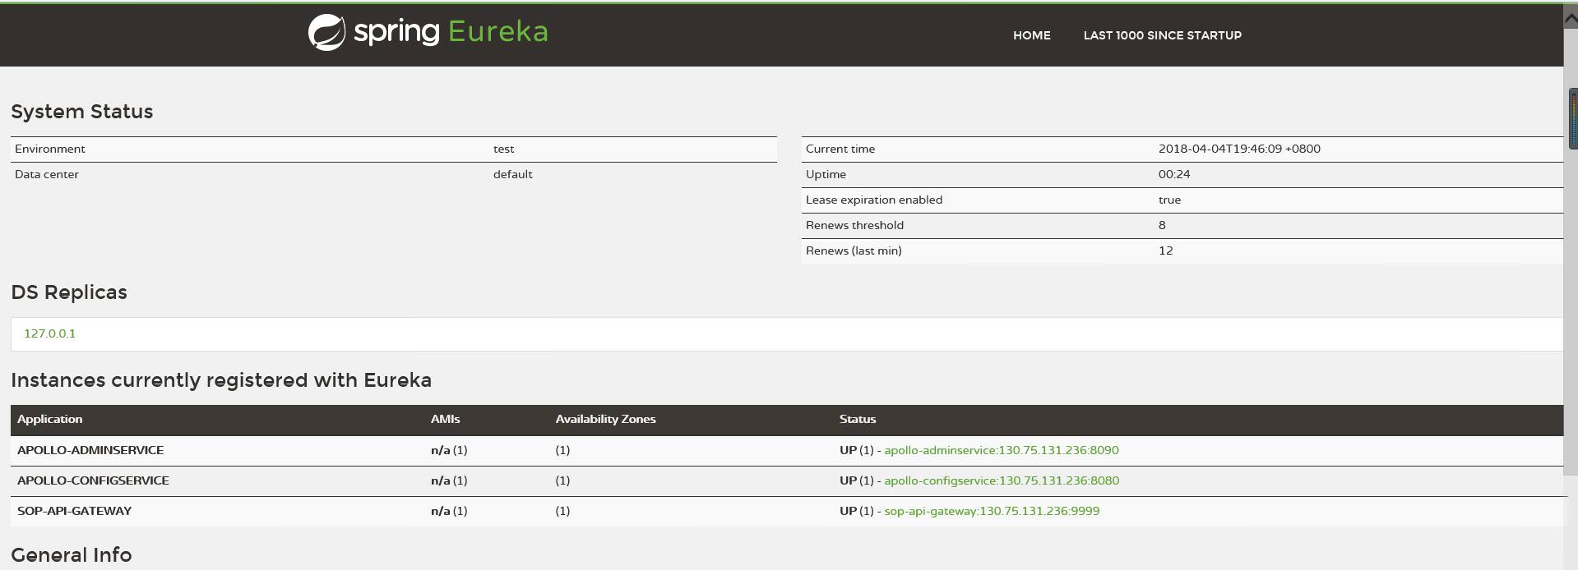Click the Renews threshold label
1578x570 pixels.
(854, 225)
